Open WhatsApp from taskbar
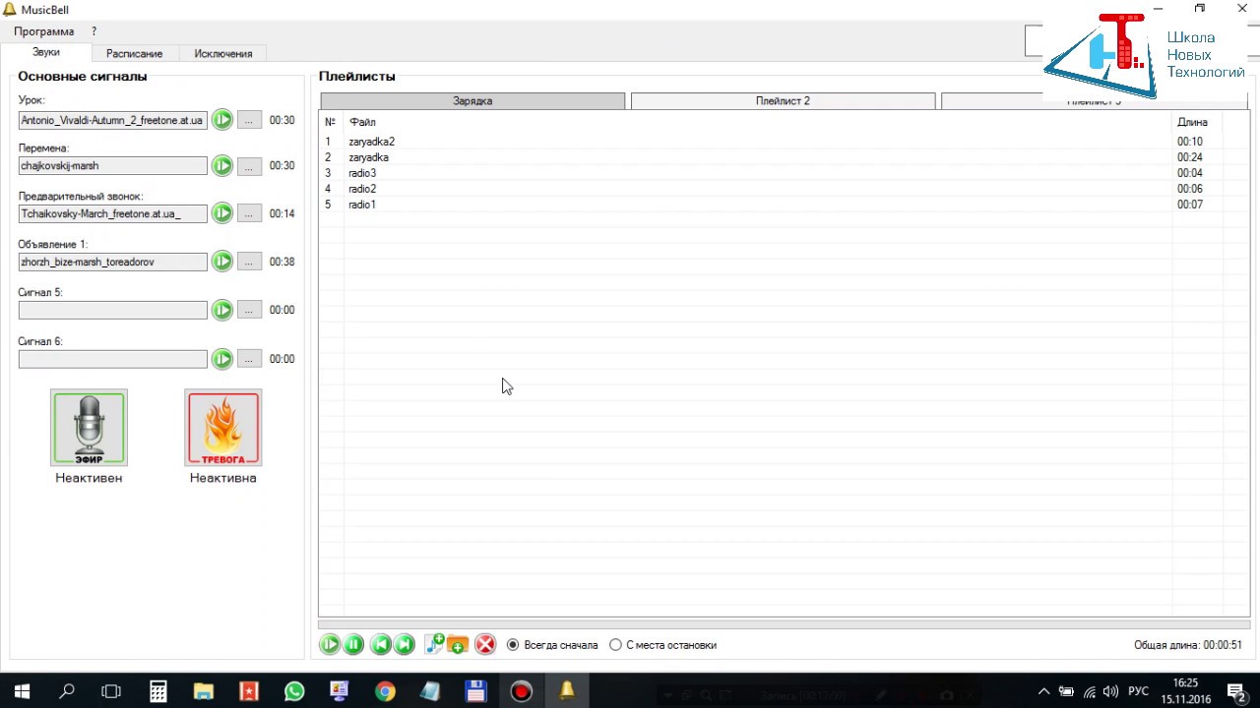Viewport: 1260px width, 708px height. [x=294, y=691]
